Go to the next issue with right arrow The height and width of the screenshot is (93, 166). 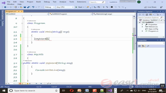tap(41, 83)
